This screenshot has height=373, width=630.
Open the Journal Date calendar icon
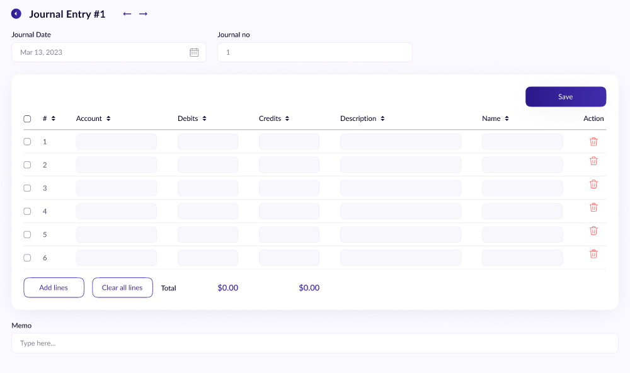[194, 52]
